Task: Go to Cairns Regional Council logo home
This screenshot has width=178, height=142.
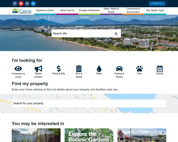Action: 22,11
